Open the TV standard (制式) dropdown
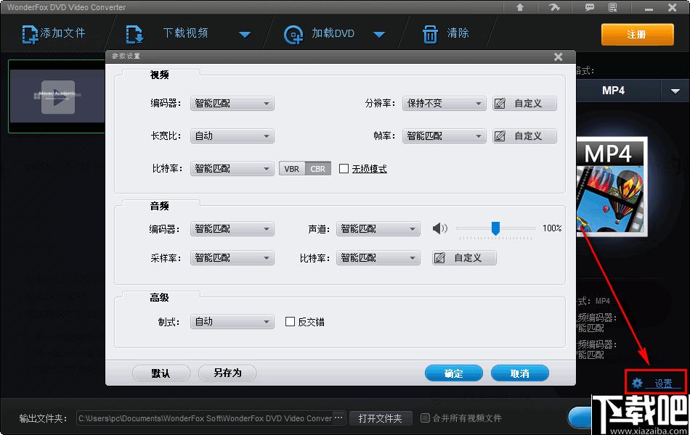Viewport: 690px width, 435px height. point(232,322)
